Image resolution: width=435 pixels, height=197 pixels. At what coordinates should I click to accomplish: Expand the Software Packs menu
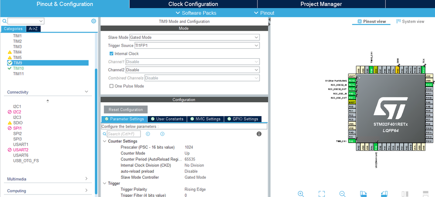click(x=196, y=13)
